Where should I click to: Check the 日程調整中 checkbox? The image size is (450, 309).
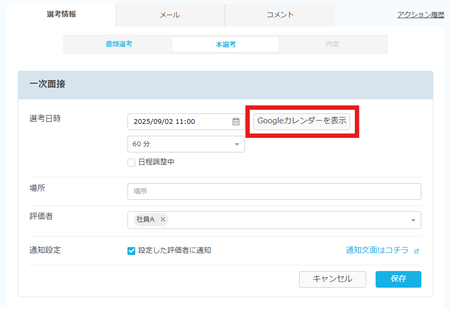coord(132,162)
